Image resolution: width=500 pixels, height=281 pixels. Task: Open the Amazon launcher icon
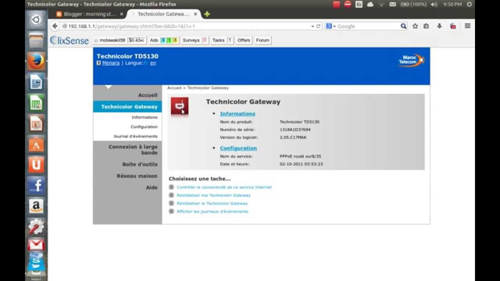[36, 206]
